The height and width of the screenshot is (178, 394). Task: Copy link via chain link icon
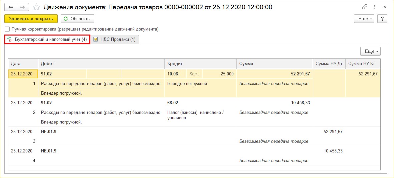pyautogui.click(x=365, y=7)
